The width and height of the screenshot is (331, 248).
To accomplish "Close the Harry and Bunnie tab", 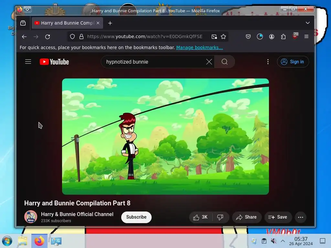I will click(x=98, y=23).
